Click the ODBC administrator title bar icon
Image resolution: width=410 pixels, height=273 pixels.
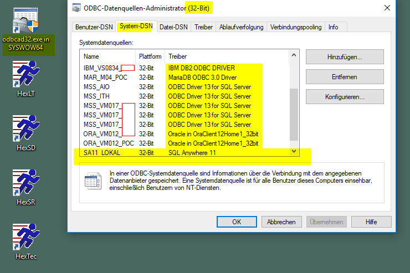[x=76, y=8]
